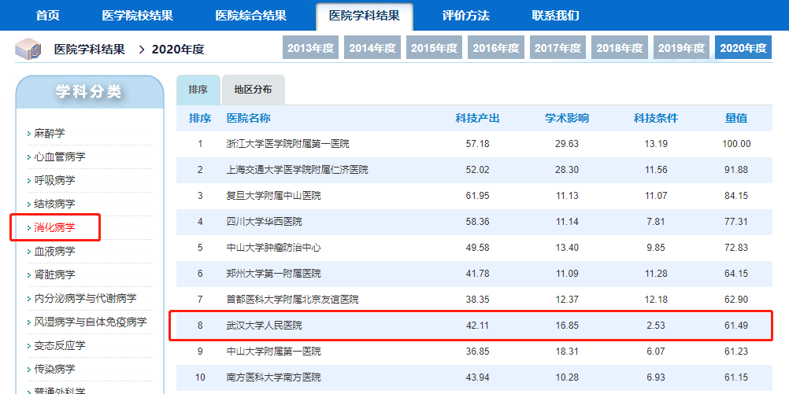Open the 血液病学 category
Viewport: 789px width, 394px height.
tap(54, 251)
